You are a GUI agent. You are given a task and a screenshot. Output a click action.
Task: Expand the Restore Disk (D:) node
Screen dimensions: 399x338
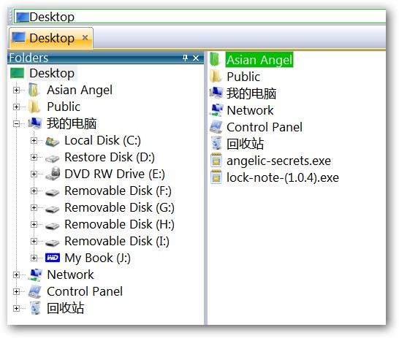click(x=34, y=157)
